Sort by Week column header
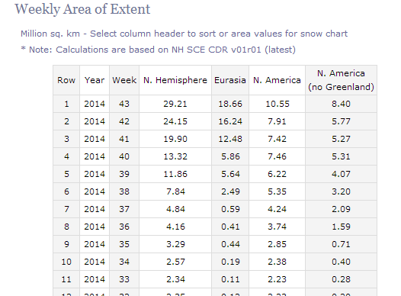Screen dimensions: 401x296 tap(124, 80)
